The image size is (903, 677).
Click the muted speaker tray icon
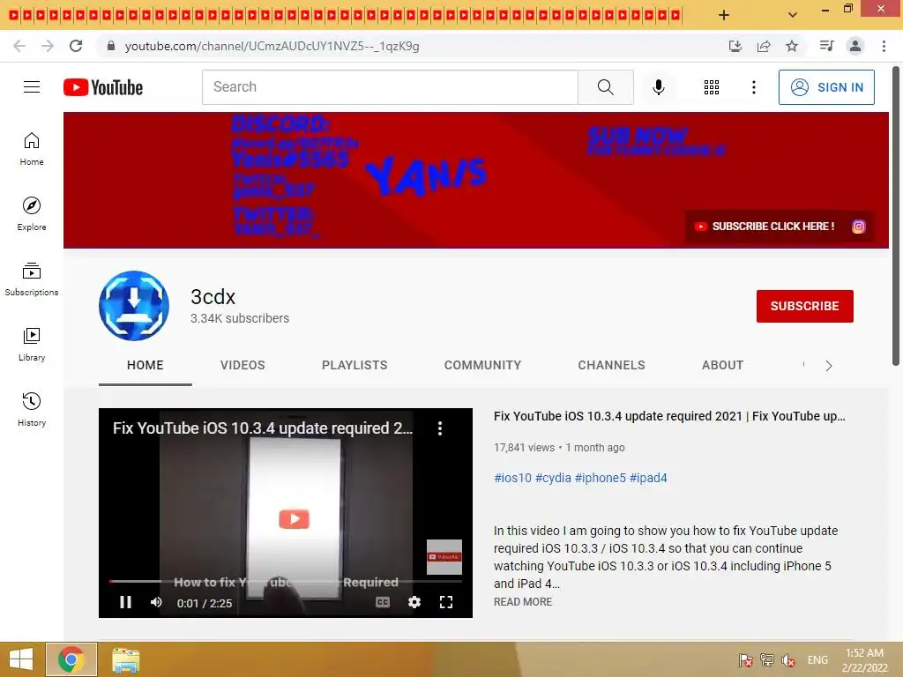787,660
